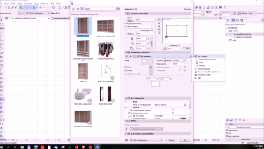Click the Anuluj cancel button
This screenshot has width=264, height=149.
pos(171,140)
